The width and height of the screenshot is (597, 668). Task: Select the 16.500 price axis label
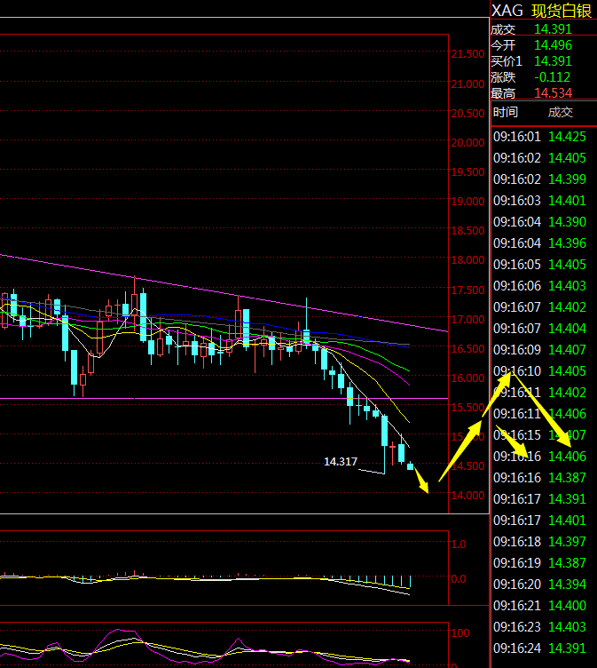(x=467, y=349)
